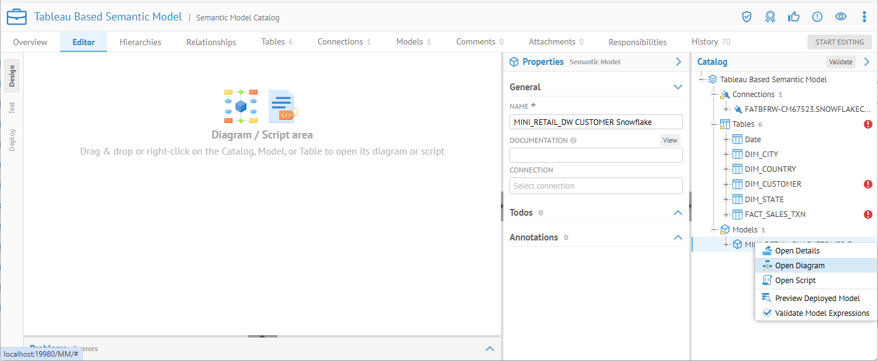The width and height of the screenshot is (878, 361).
Task: Click the shield certification icon in header
Action: coord(747,17)
